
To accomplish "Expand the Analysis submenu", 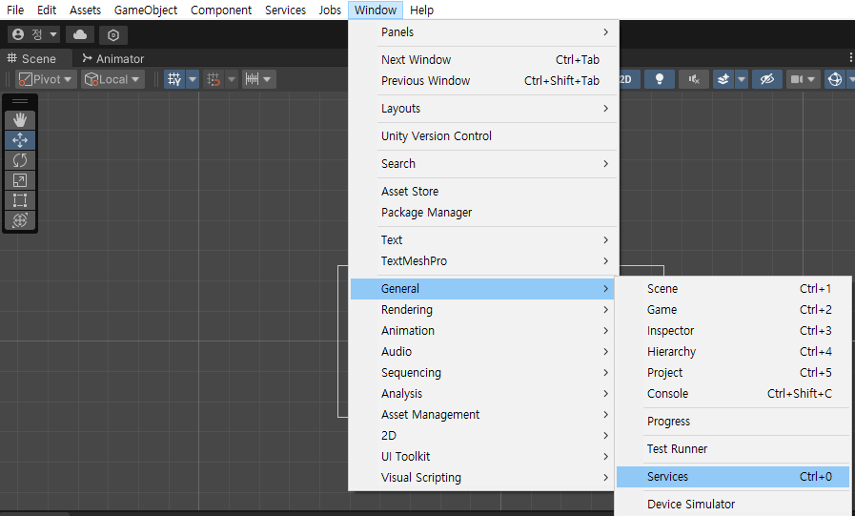I will pyautogui.click(x=483, y=394).
